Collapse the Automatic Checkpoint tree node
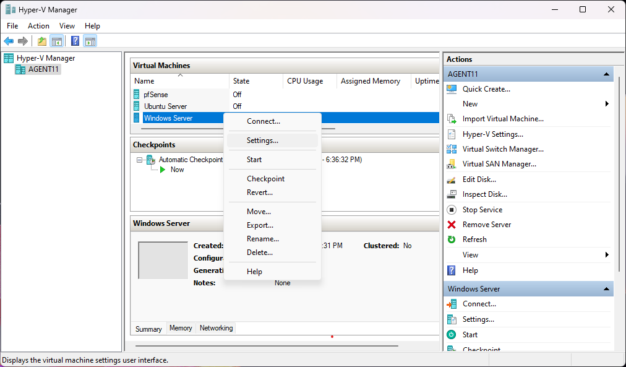Viewport: 626px width, 367px height. coord(140,160)
